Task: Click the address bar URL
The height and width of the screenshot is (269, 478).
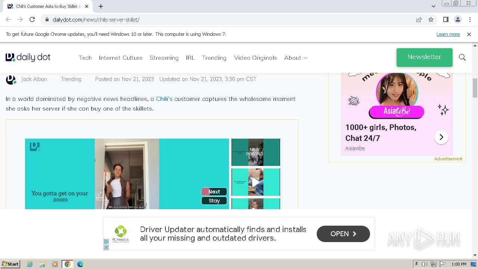Action: tap(96, 19)
